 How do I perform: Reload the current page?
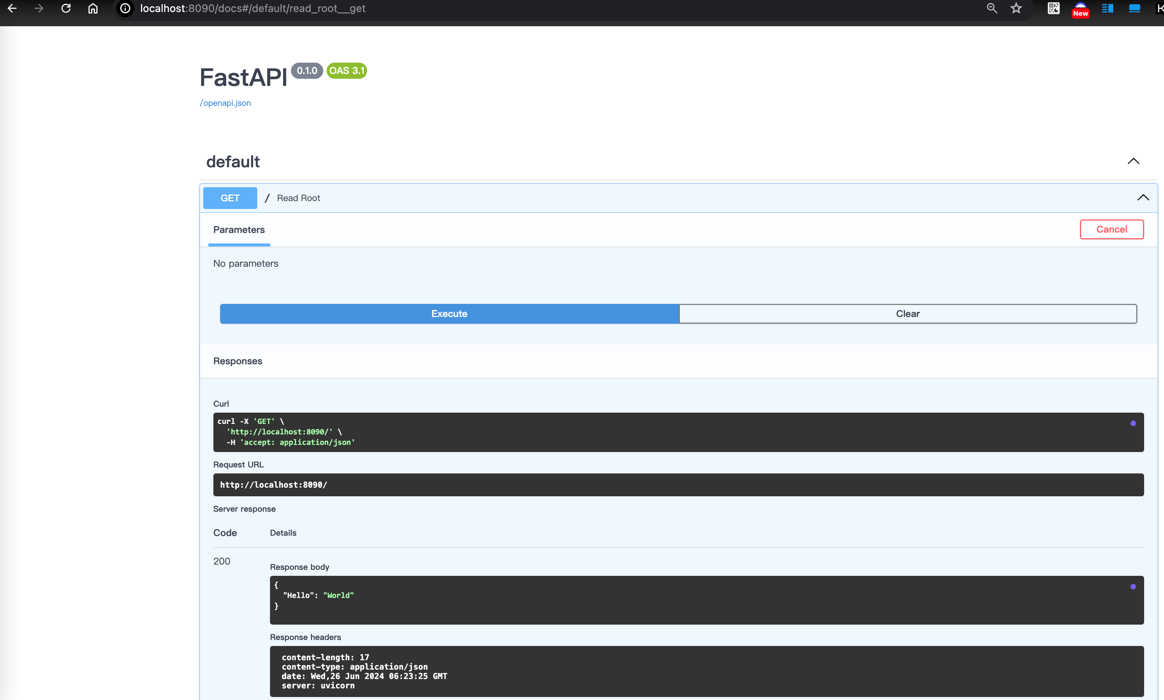[x=66, y=9]
